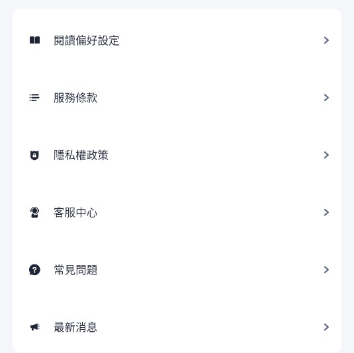Go to 客服中心 via its label
354x353 pixels.
coord(75,212)
